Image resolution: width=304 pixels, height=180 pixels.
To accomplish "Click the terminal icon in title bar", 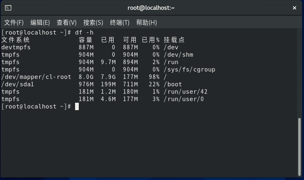I will [8, 8].
